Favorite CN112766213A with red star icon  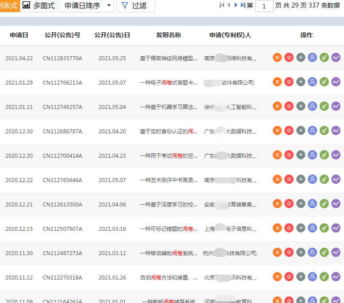(289, 82)
